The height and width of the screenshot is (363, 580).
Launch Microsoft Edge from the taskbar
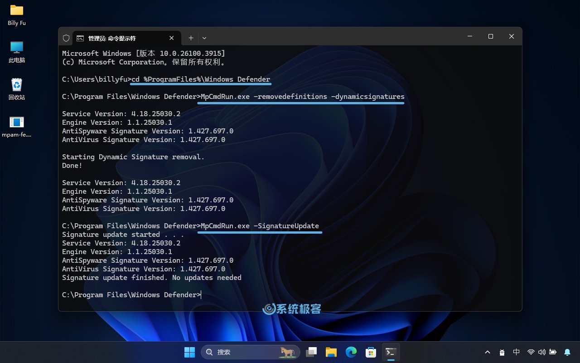pyautogui.click(x=351, y=352)
